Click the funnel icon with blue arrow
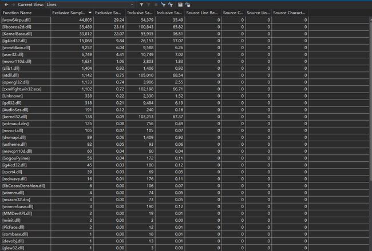 click(x=163, y=5)
